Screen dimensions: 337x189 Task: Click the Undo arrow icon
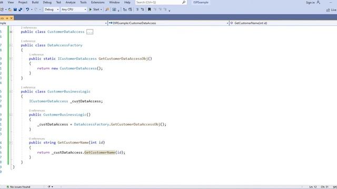tap(27, 9)
